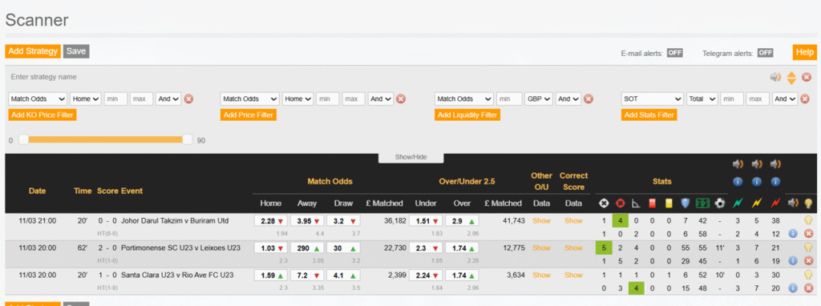Image resolution: width=821 pixels, height=306 pixels.
Task: Click the shots on target stats header icon
Action: pos(604,203)
